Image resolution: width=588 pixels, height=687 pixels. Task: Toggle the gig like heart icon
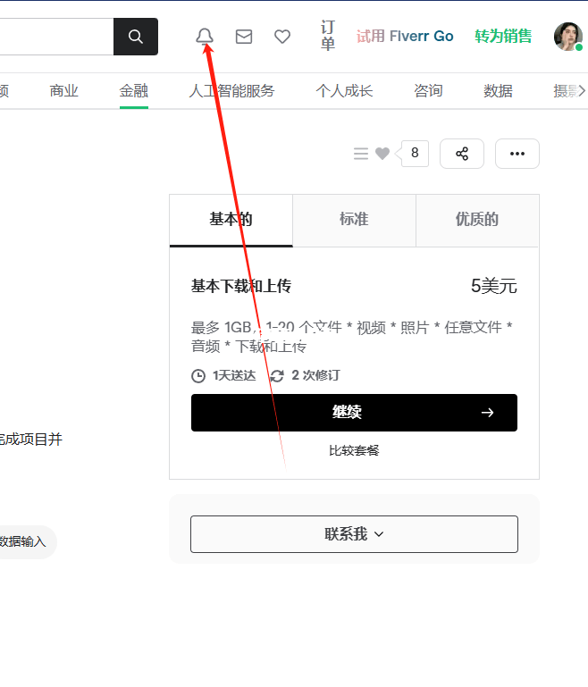[x=382, y=154]
